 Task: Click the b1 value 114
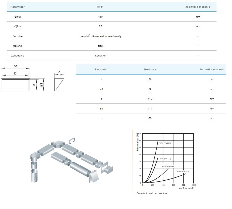tap(150, 108)
